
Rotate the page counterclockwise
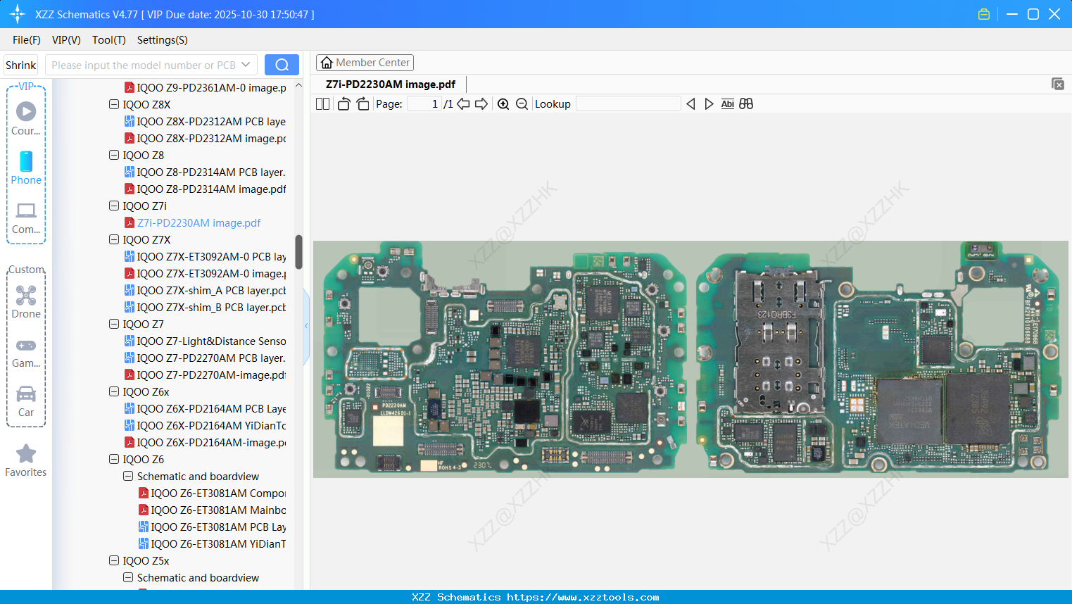pyautogui.click(x=343, y=104)
